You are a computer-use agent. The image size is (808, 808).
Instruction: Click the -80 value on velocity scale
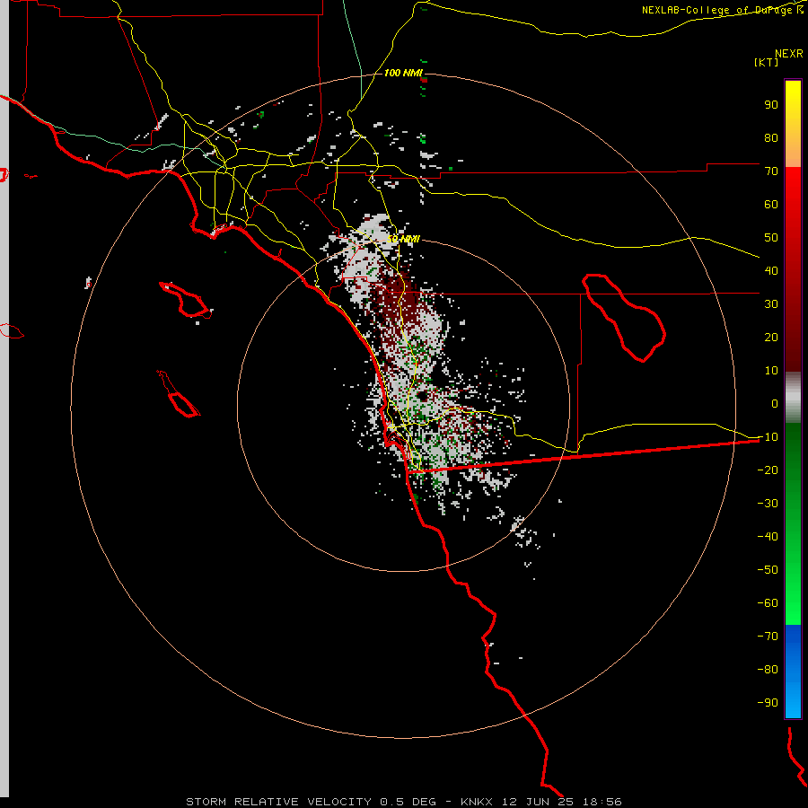pyautogui.click(x=768, y=670)
